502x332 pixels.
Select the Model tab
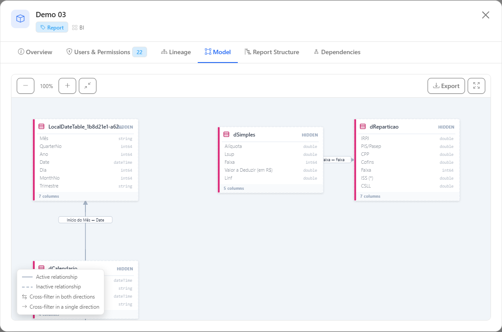218,52
